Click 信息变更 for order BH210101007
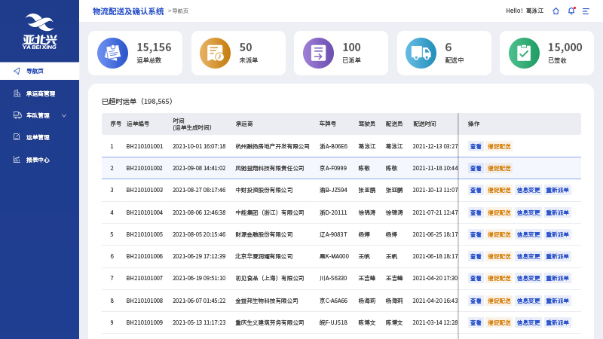Image resolution: width=603 pixels, height=339 pixels. [528, 278]
